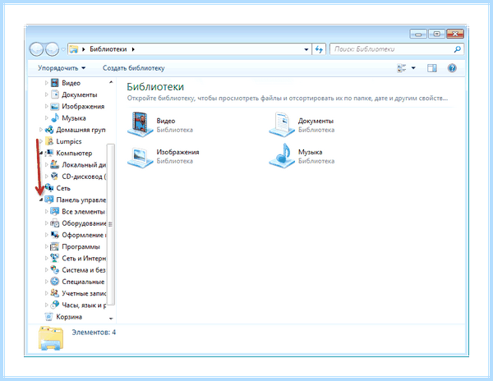The height and width of the screenshot is (381, 493).
Task: Click the refresh arrows icon by address bar
Action: click(x=319, y=49)
